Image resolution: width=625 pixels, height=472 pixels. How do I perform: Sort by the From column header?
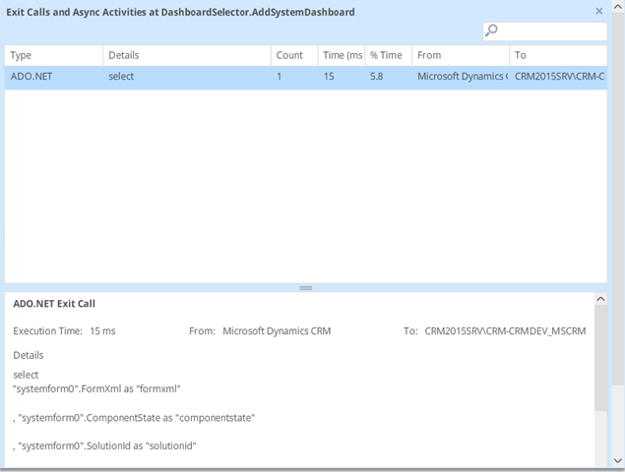coord(460,55)
